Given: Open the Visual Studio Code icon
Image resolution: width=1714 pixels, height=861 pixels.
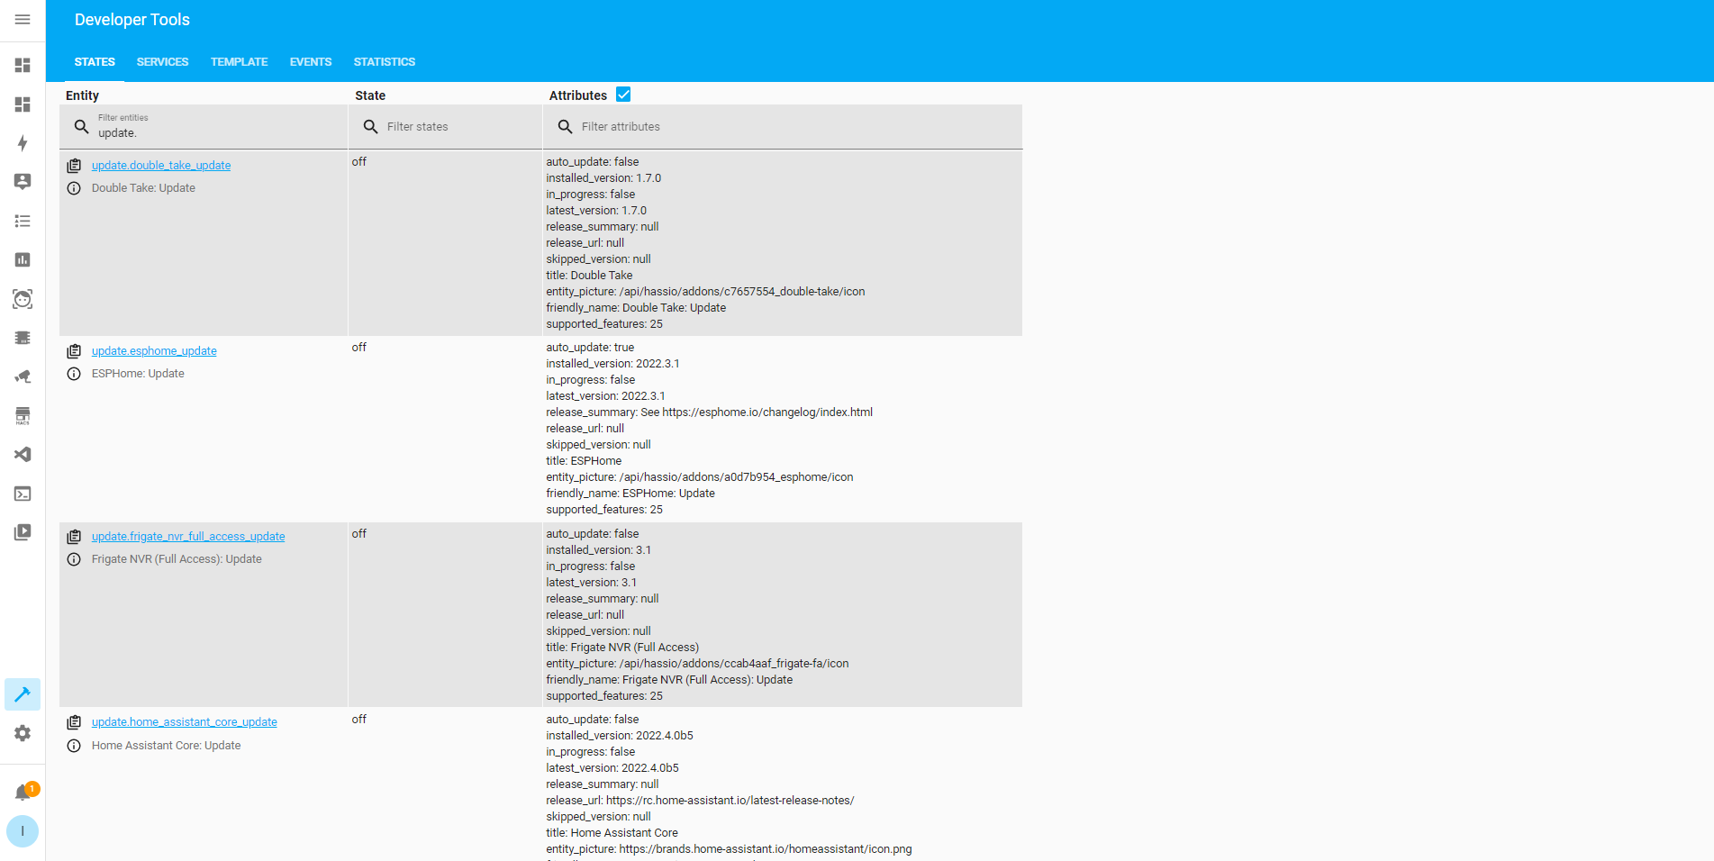Looking at the screenshot, I should [x=23, y=455].
